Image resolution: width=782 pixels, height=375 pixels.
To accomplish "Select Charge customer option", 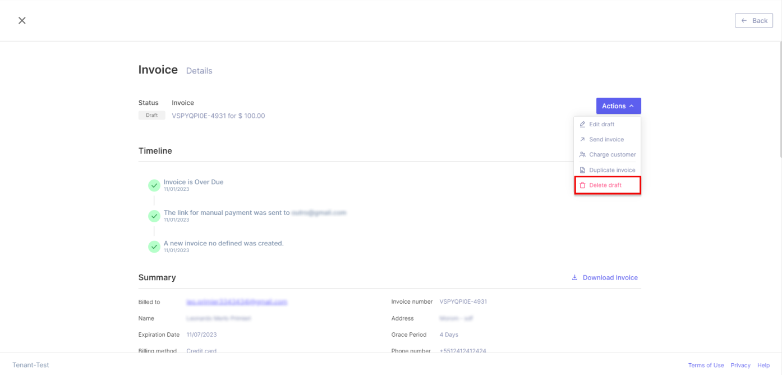I will click(607, 154).
